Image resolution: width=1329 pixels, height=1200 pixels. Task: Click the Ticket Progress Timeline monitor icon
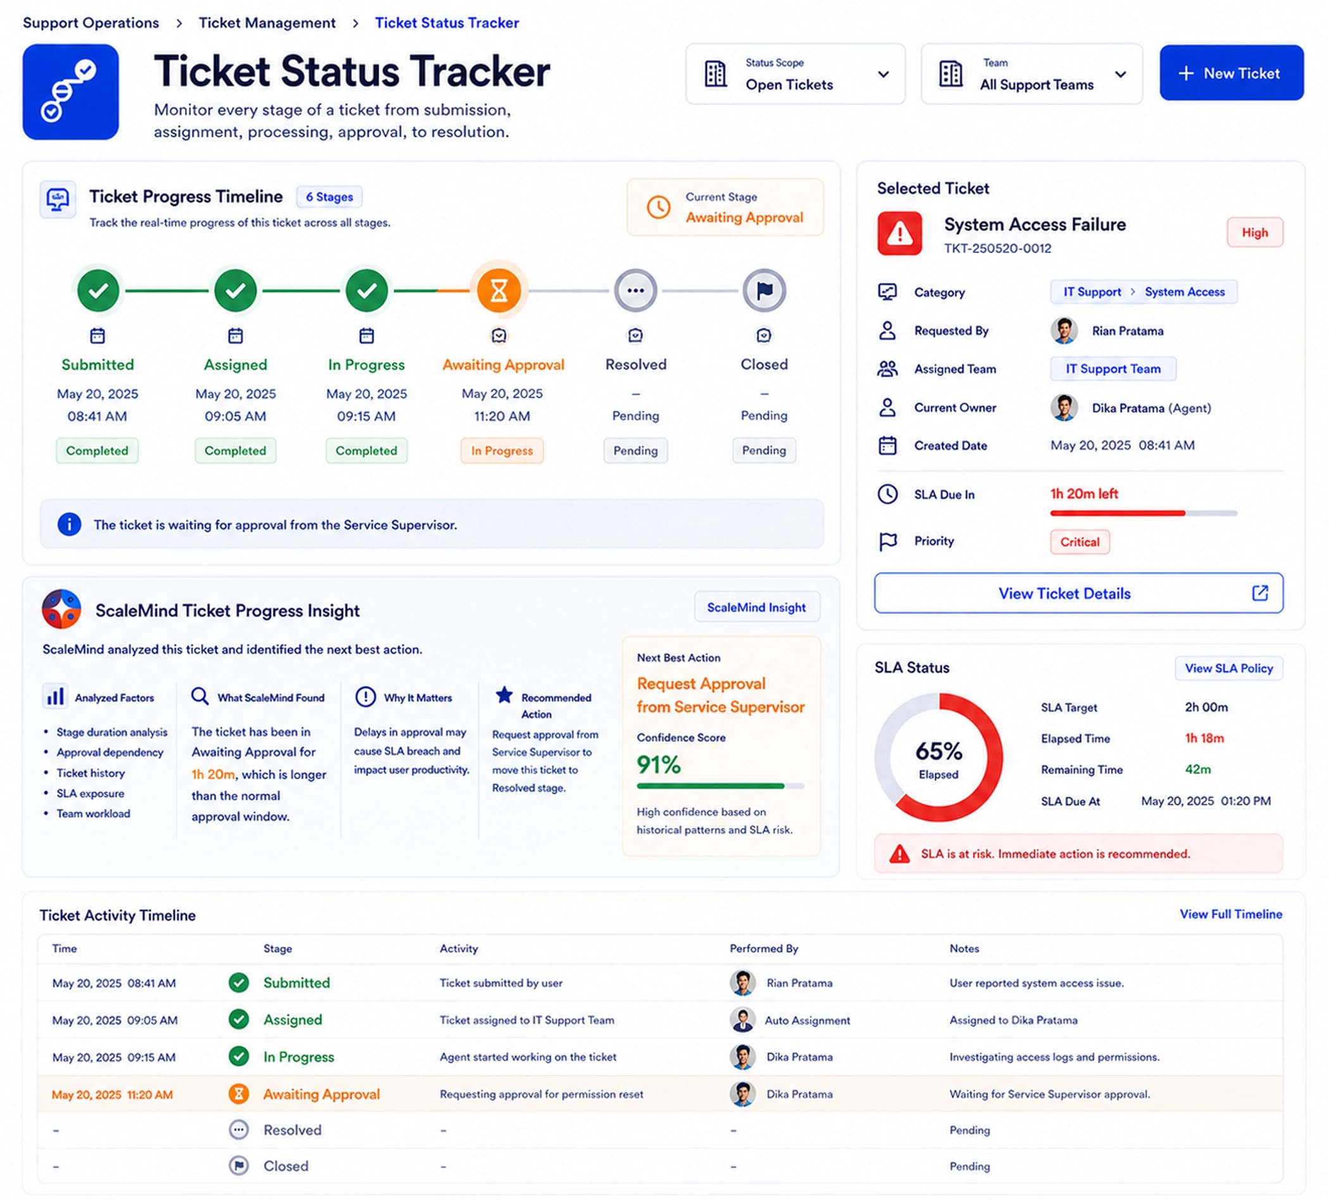[x=58, y=199]
